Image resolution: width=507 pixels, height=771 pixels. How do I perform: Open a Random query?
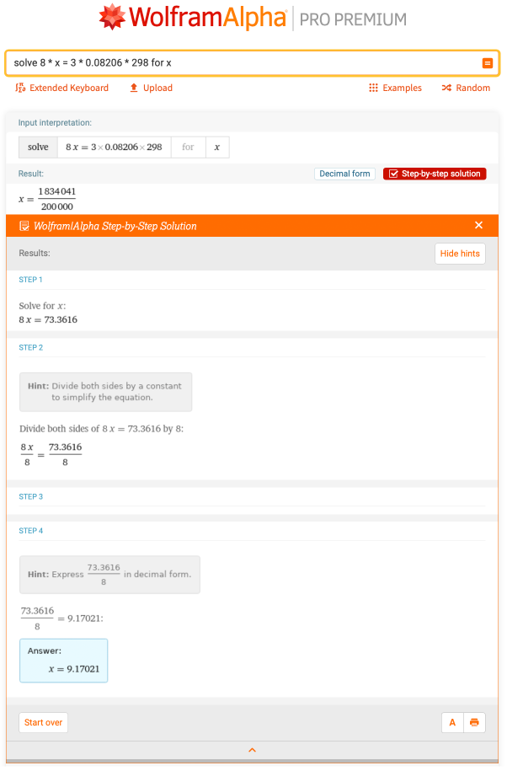466,88
